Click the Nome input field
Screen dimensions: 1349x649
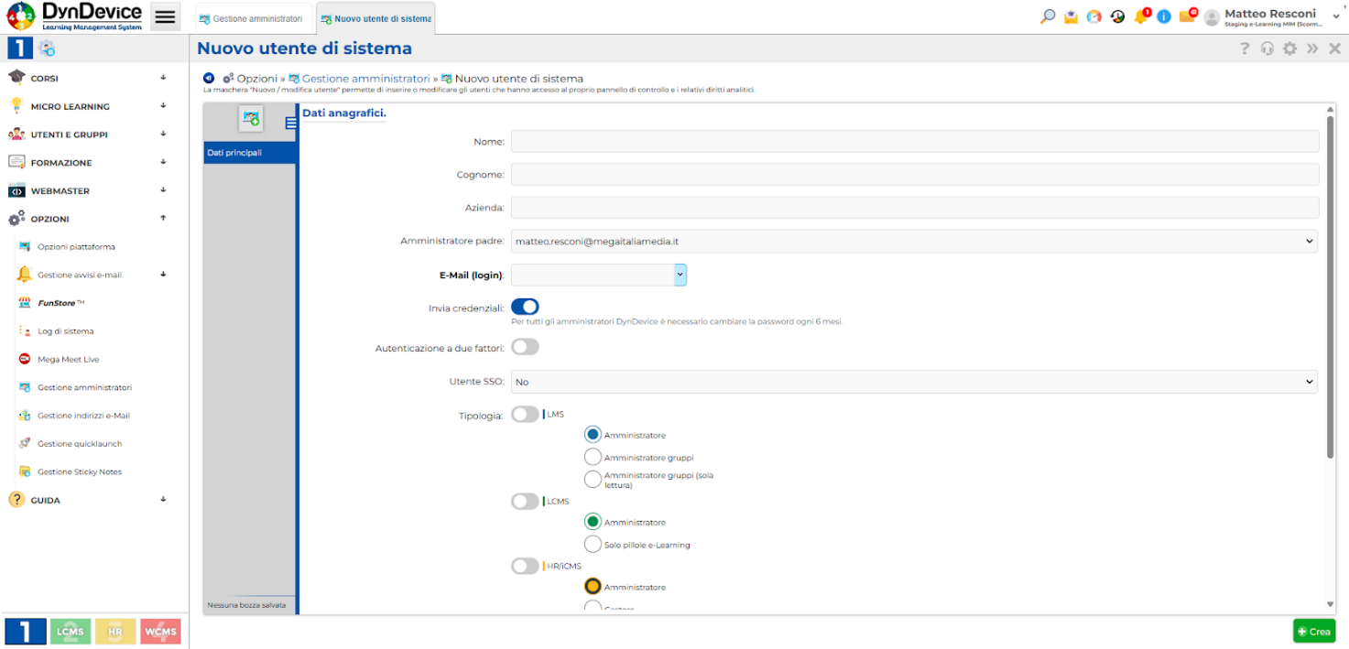[x=913, y=141]
